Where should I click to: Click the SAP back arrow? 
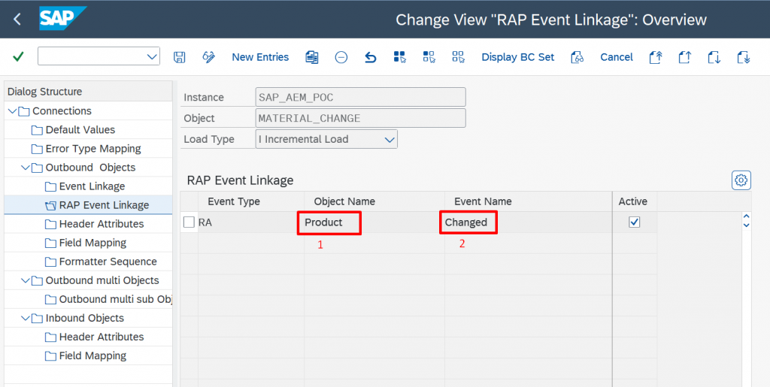(17, 19)
